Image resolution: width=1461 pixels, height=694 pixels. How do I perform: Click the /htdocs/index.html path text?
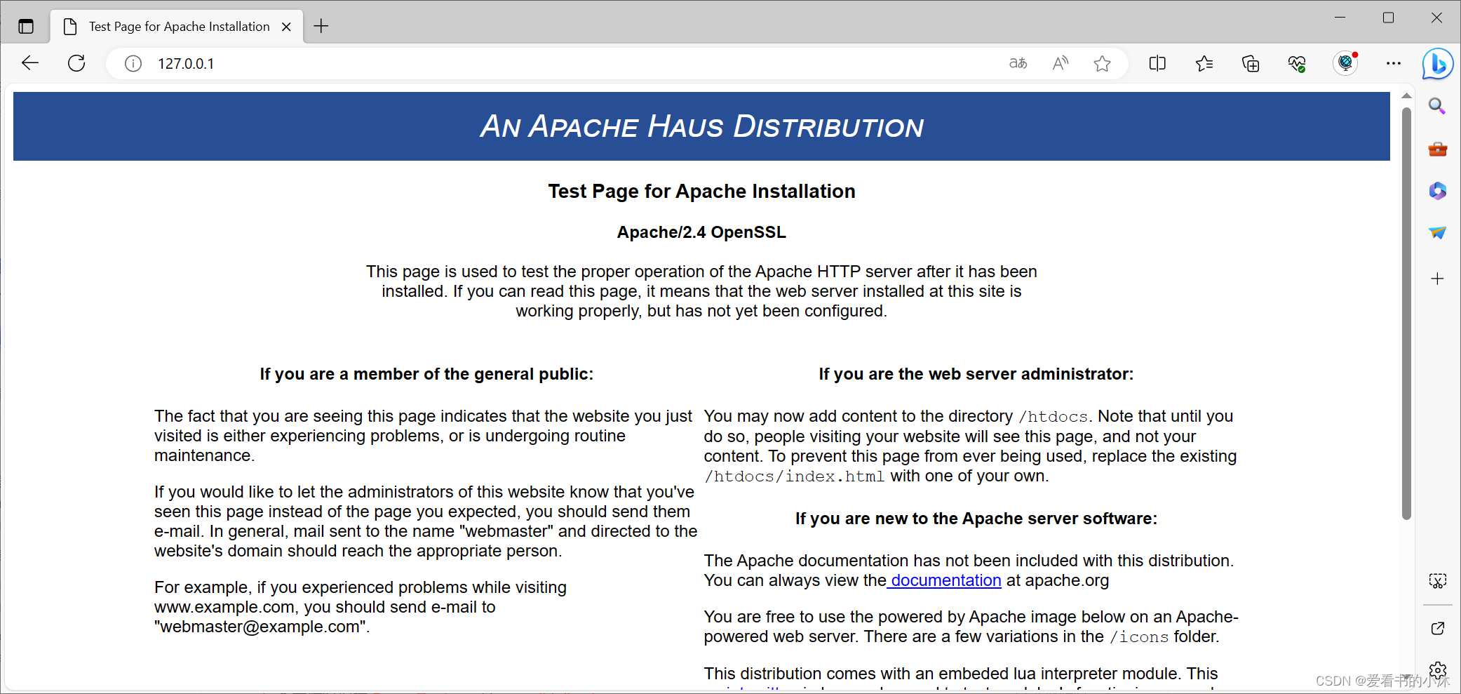coord(794,476)
